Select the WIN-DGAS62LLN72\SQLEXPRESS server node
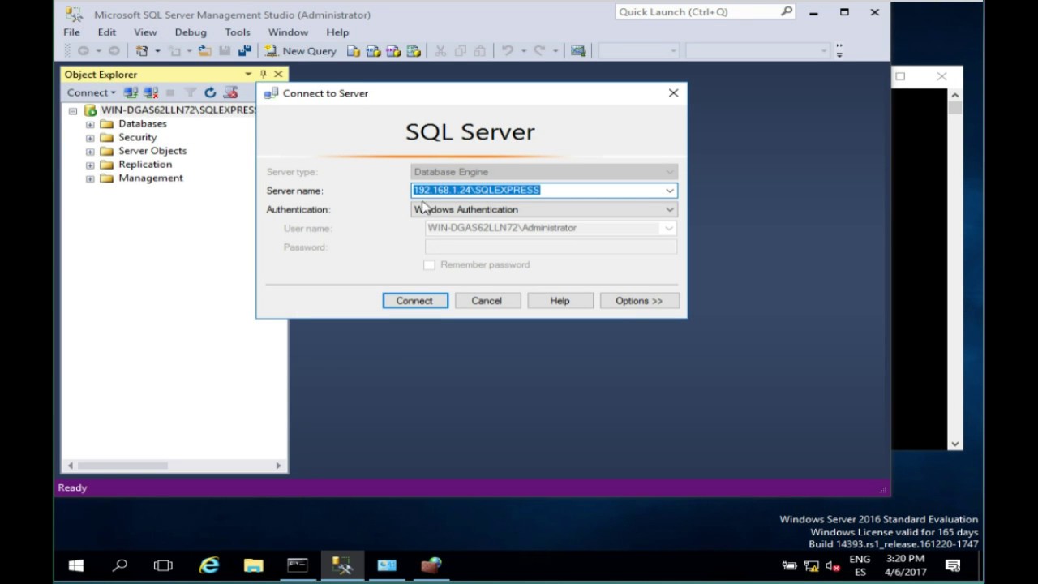Screen dimensions: 1038x584 point(178,109)
